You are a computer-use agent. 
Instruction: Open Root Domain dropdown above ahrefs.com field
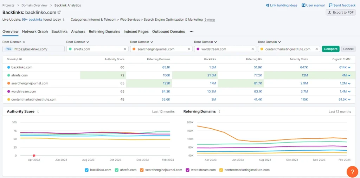coord(78,42)
